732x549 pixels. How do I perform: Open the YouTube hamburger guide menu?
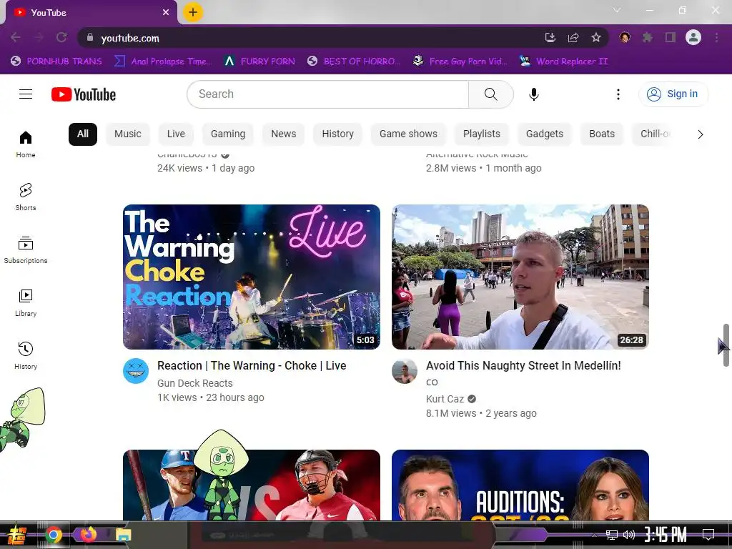pyautogui.click(x=26, y=94)
